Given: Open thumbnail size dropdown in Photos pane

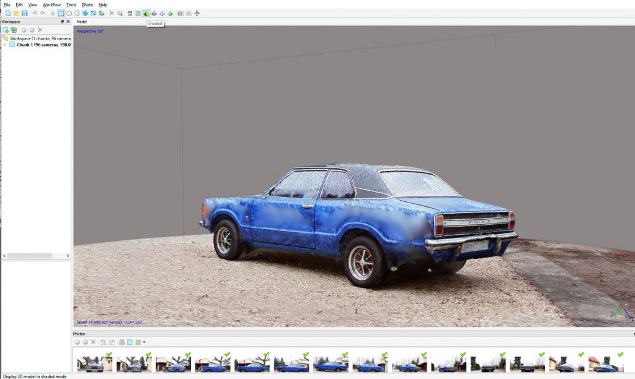Looking at the screenshot, I should click(x=144, y=342).
